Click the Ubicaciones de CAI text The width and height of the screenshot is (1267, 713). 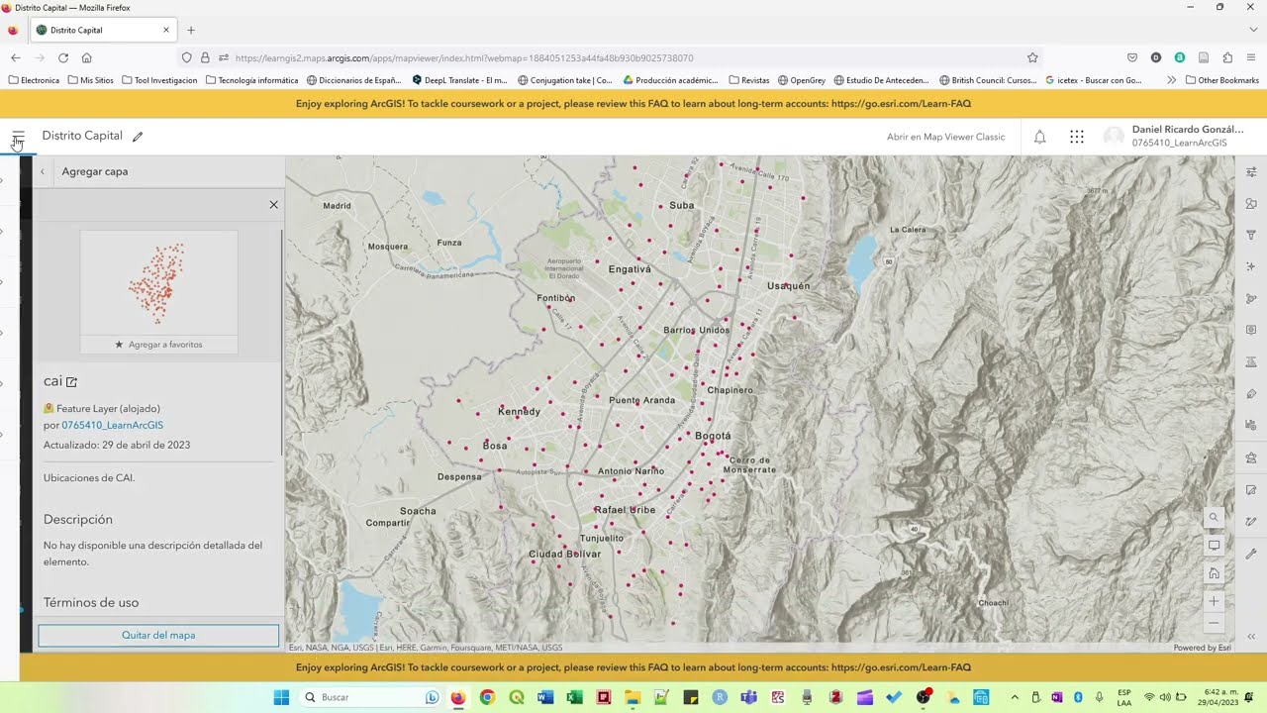click(89, 477)
